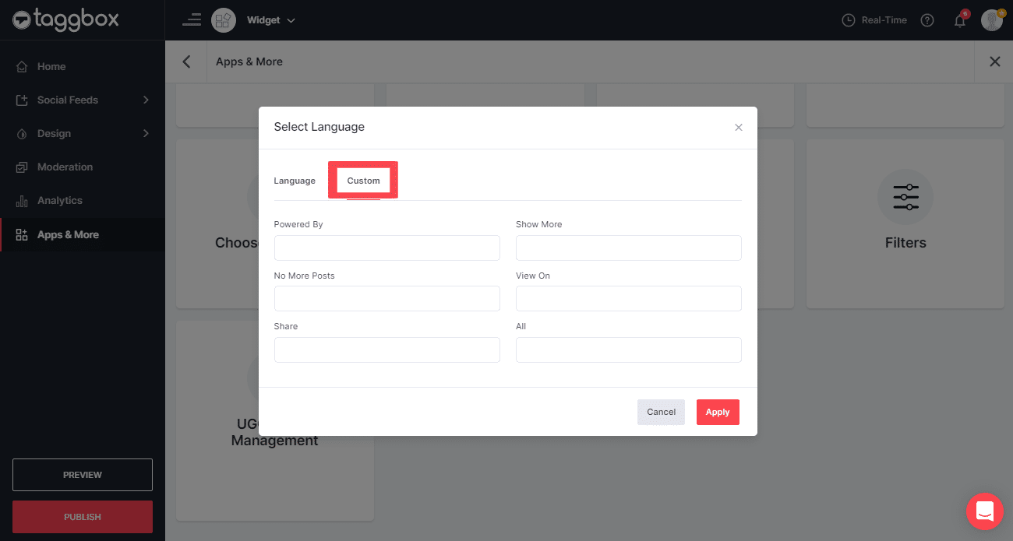Focus the Show More text field

pos(628,248)
